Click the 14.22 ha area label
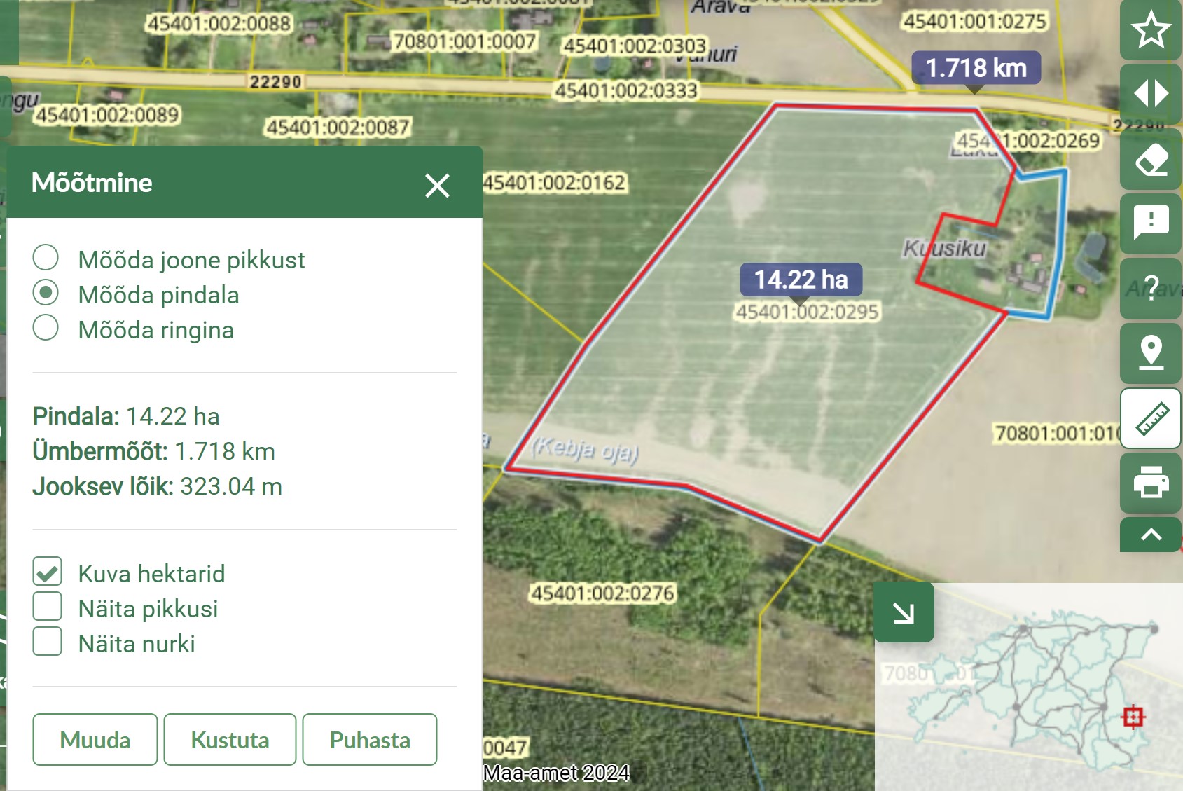The width and height of the screenshot is (1183, 791). coord(801,280)
